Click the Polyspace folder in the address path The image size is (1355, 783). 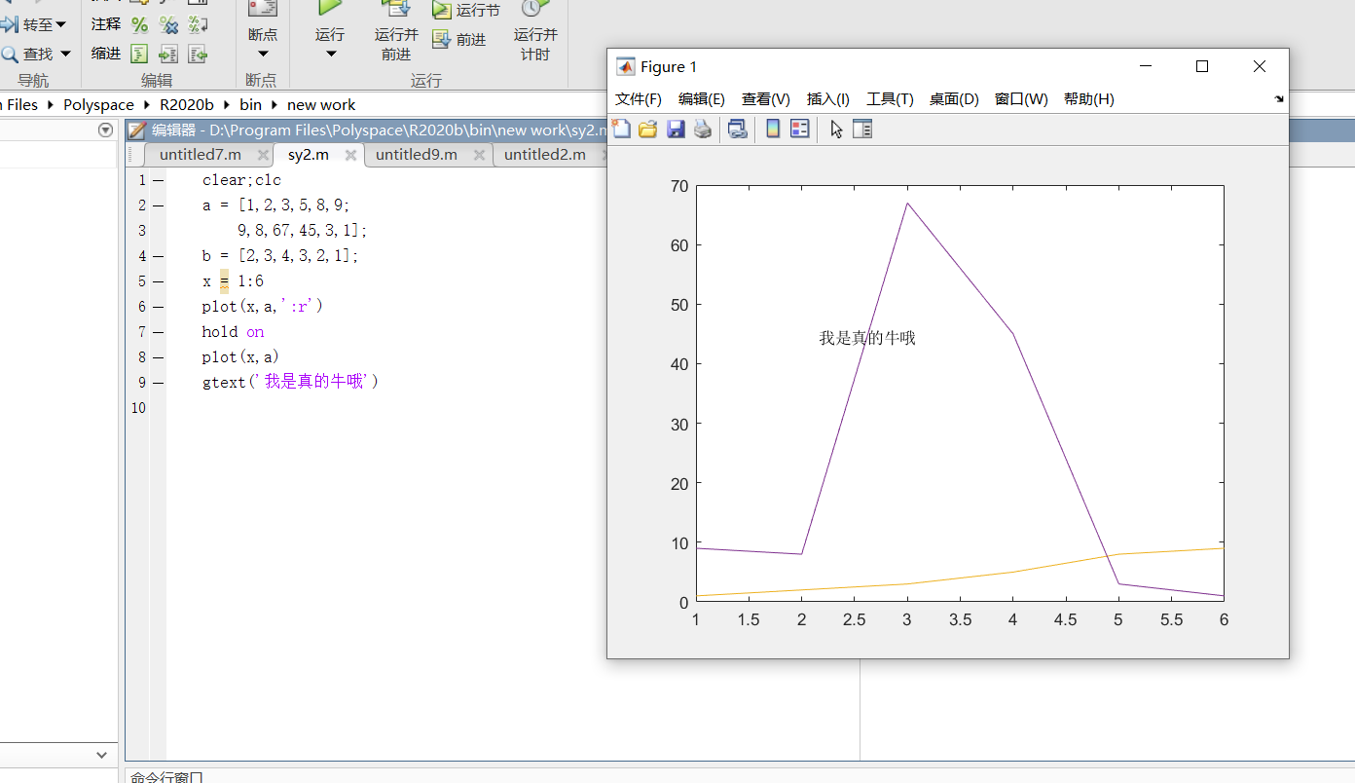pos(98,104)
